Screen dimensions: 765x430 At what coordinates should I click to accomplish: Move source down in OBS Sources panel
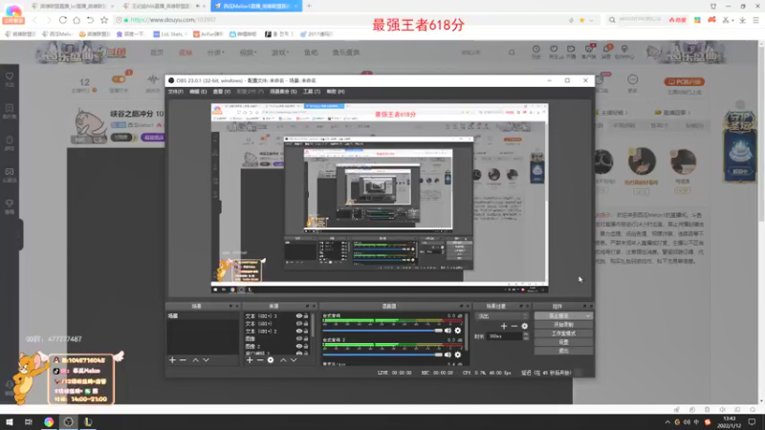[x=294, y=360]
